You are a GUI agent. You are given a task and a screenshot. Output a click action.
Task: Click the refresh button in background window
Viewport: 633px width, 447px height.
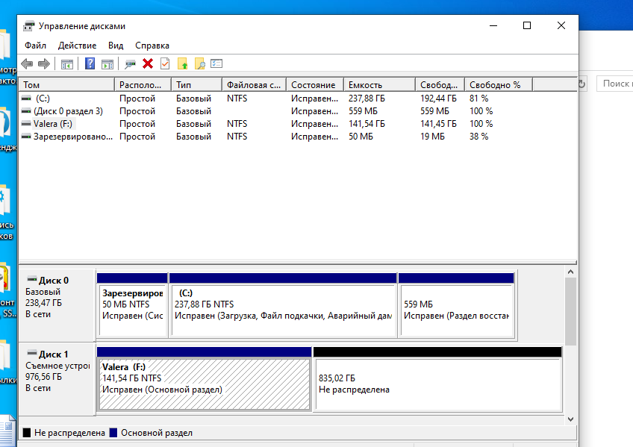582,84
